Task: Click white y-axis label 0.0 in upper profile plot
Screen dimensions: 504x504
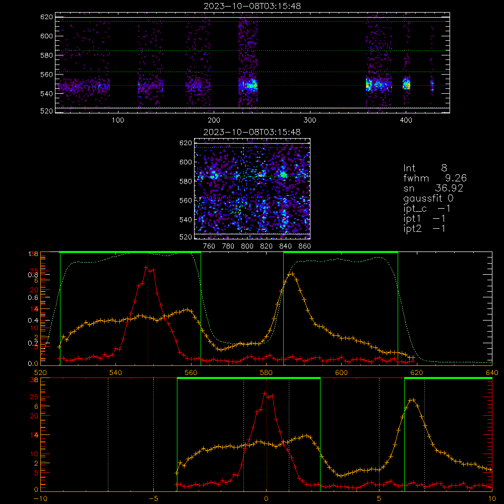Action: click(x=33, y=363)
